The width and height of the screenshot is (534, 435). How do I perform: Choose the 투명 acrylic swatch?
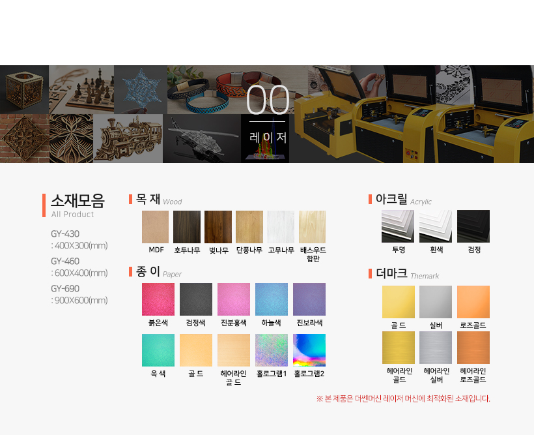point(398,226)
